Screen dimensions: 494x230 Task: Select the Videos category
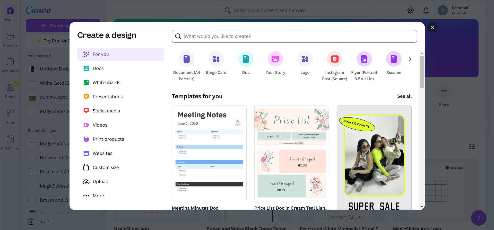click(x=121, y=125)
